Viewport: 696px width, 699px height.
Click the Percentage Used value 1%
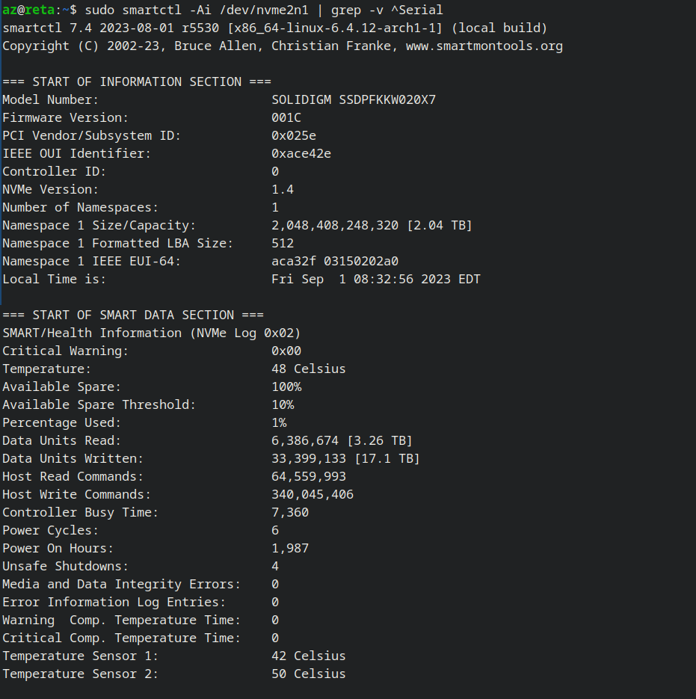tap(279, 422)
